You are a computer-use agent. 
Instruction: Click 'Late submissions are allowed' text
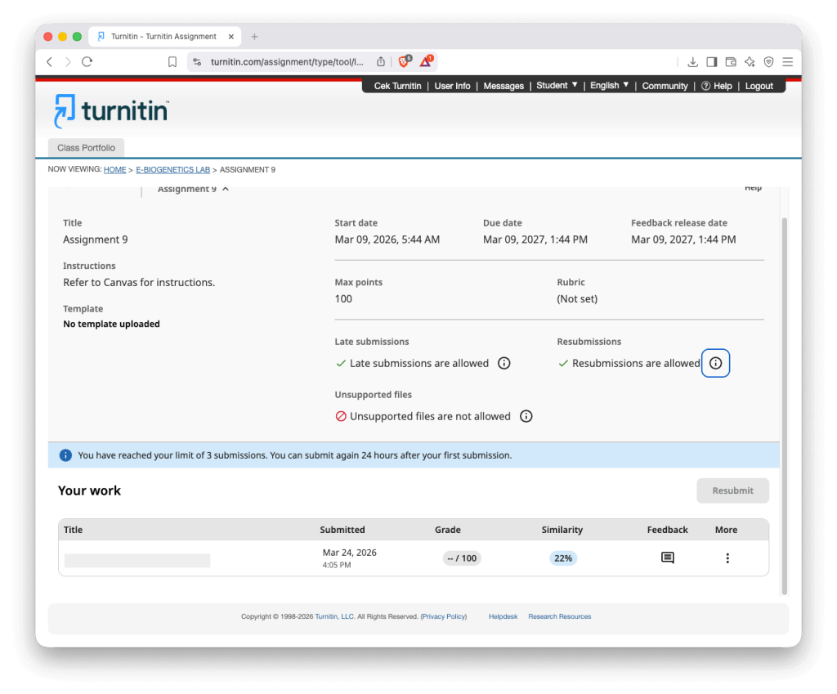[x=419, y=363]
